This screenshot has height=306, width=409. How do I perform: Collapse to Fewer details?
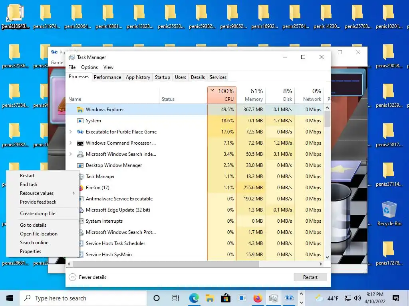click(87, 277)
